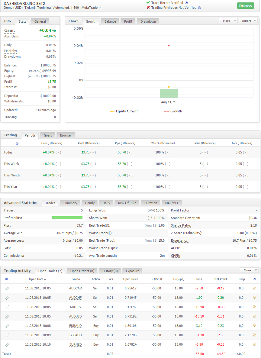Show History (5) tab
The width and height of the screenshot is (261, 358).
(110, 271)
